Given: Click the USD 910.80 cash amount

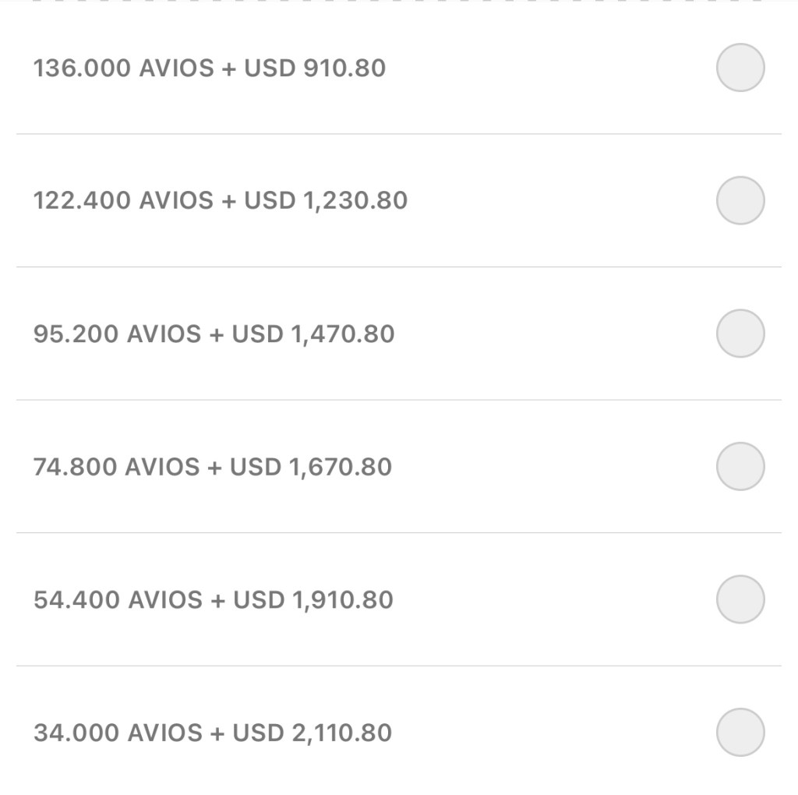Looking at the screenshot, I should tap(315, 68).
